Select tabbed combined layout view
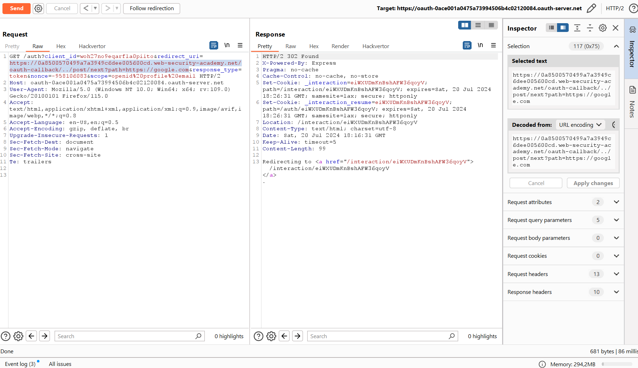Image resolution: width=638 pixels, height=368 pixels. tap(491, 25)
